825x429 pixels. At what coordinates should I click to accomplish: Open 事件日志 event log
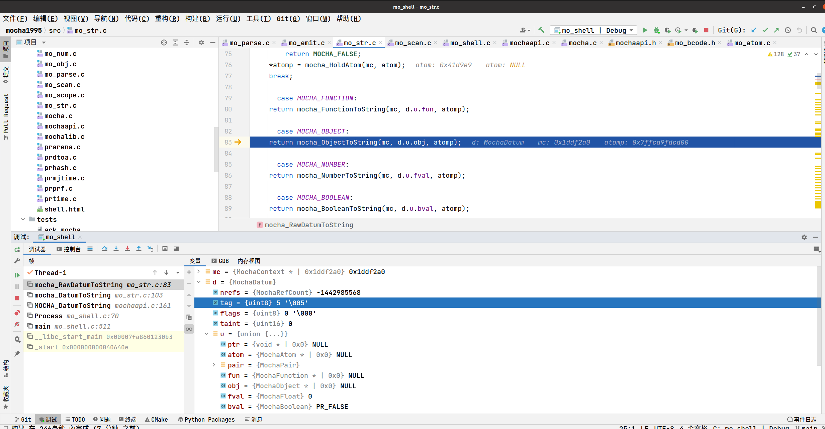pos(802,419)
